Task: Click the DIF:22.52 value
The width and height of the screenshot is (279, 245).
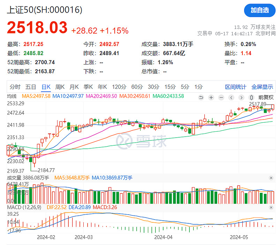Action: tap(56, 207)
